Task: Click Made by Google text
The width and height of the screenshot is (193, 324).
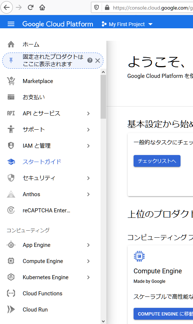Action: click(149, 281)
